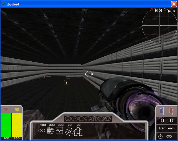
Task: Select the gear powerup slot icon
Action: 68,119
